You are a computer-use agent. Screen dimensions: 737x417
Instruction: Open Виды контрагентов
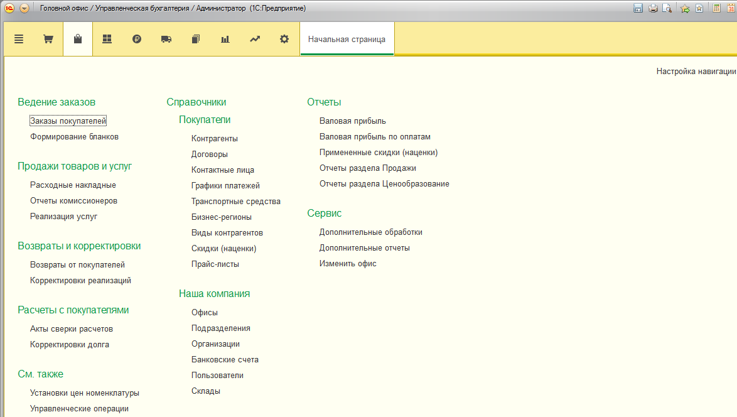[x=227, y=233]
